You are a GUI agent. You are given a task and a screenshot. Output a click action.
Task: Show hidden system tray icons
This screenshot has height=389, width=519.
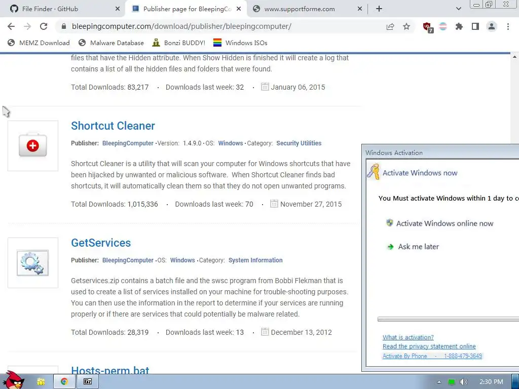pos(439,382)
